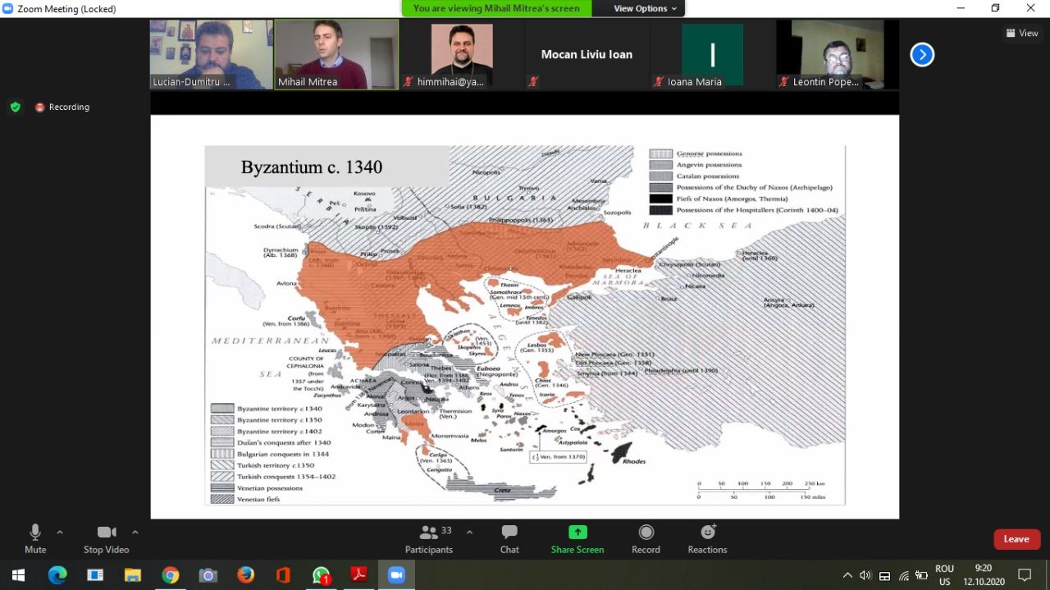The image size is (1050, 590).
Task: Open the Participants list
Action: 428,539
